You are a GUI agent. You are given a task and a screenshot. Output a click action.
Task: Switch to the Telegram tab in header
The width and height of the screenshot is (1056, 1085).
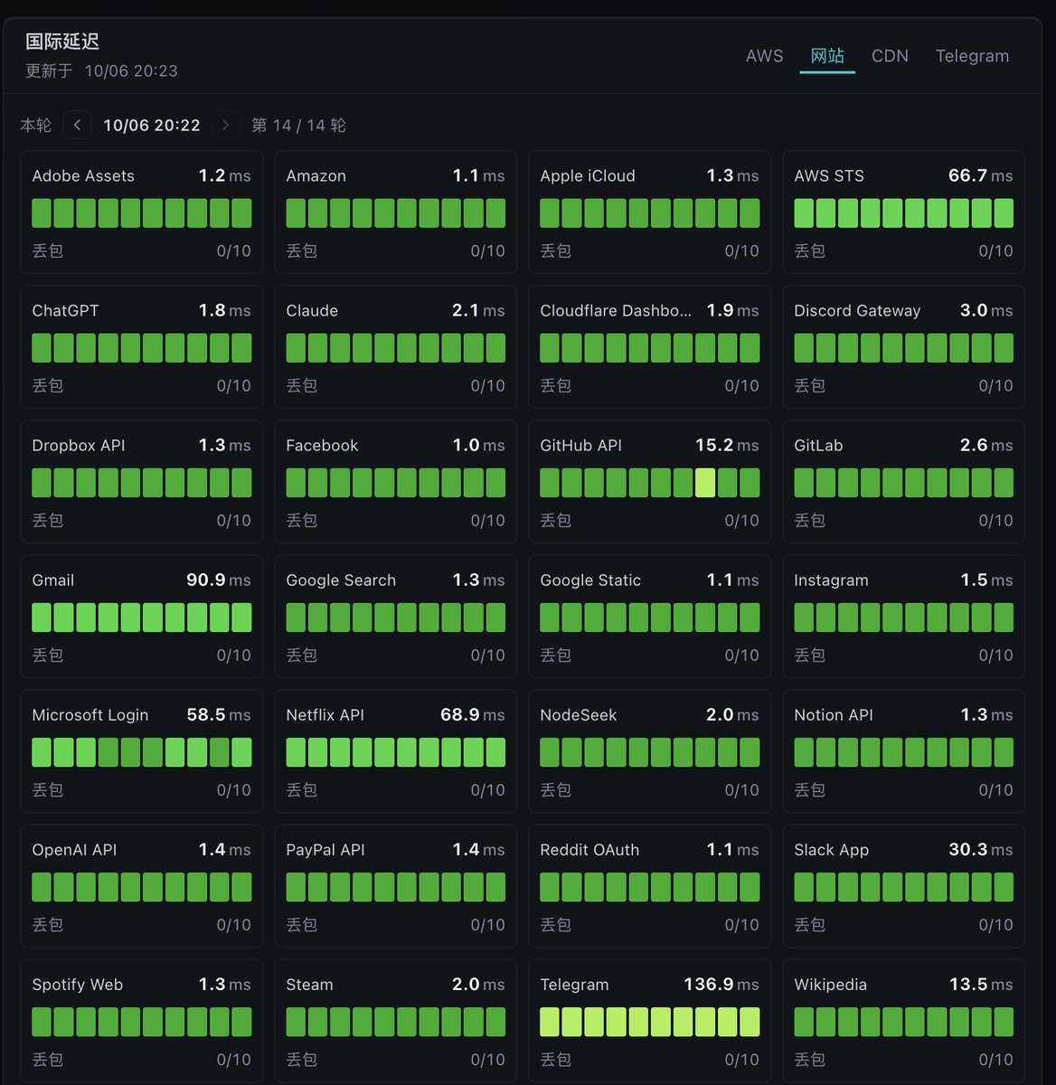point(972,56)
